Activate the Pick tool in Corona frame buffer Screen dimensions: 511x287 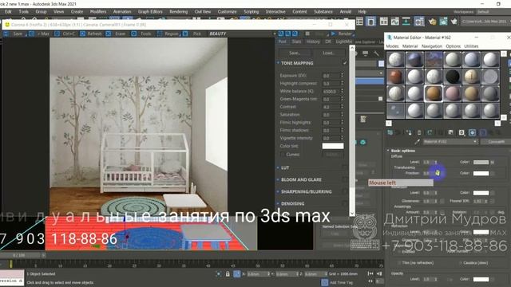click(185, 33)
